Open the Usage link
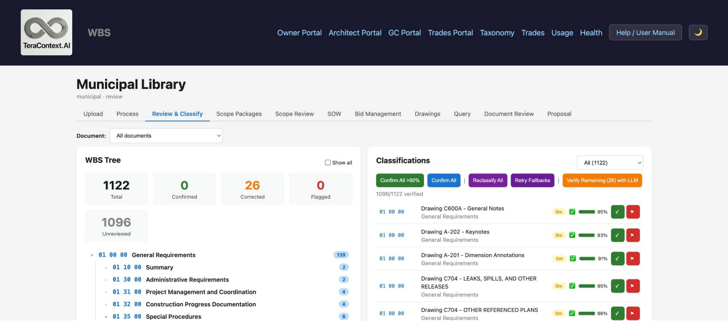The image size is (728, 323). point(562,33)
